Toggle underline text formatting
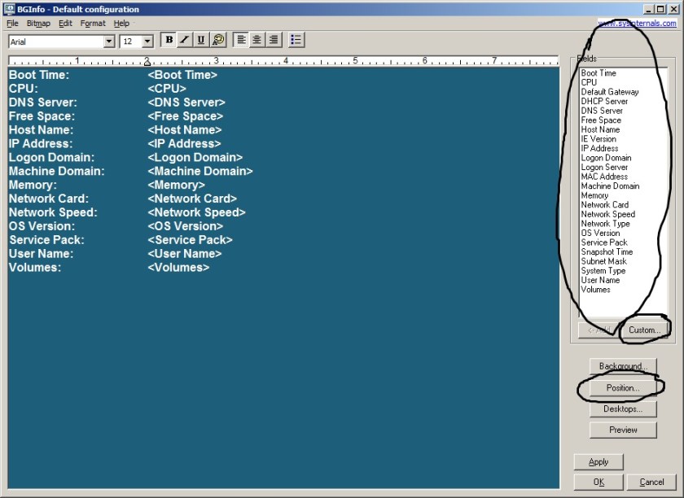 coord(201,40)
